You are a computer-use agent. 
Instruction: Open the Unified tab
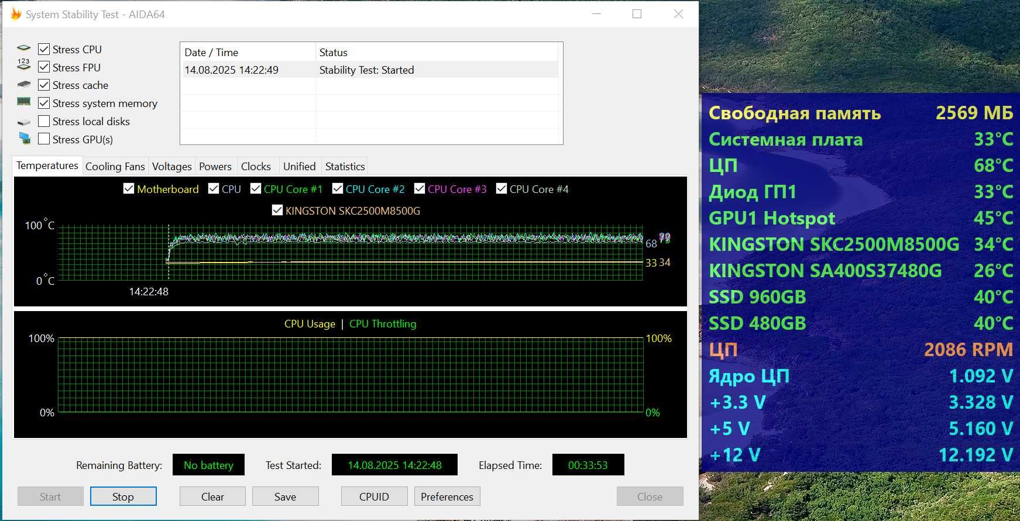[x=300, y=167]
